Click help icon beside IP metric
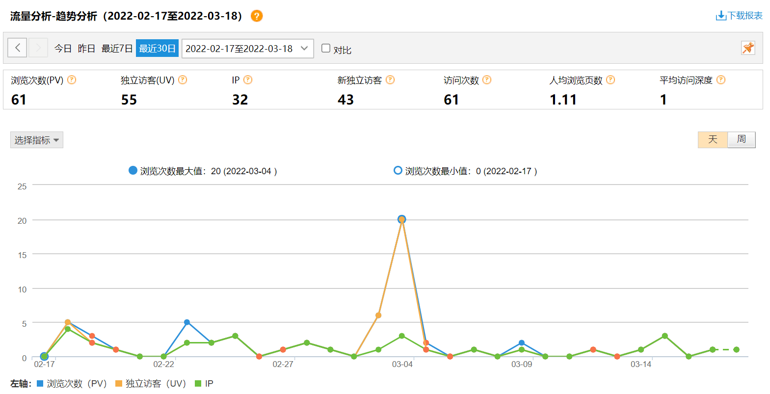Image resolution: width=770 pixels, height=394 pixels. tap(248, 80)
